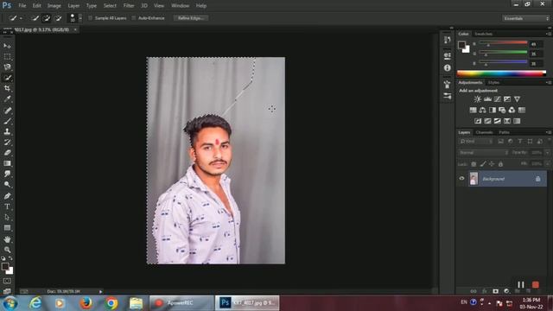Select the Clone Stamp tool

(7, 131)
